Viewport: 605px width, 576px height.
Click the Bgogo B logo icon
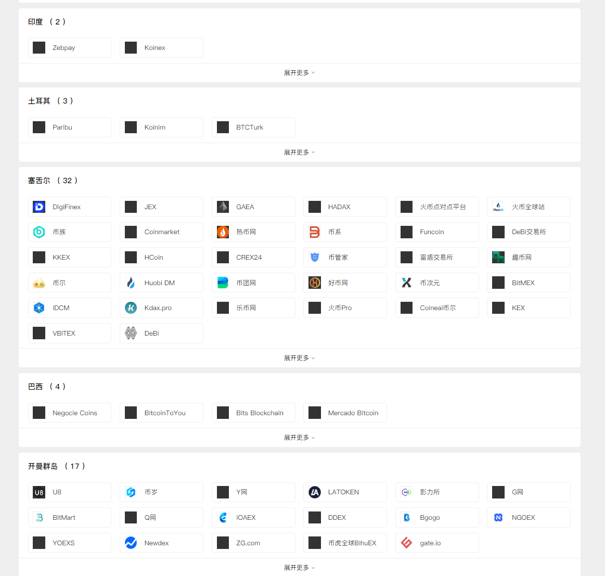pyautogui.click(x=407, y=517)
